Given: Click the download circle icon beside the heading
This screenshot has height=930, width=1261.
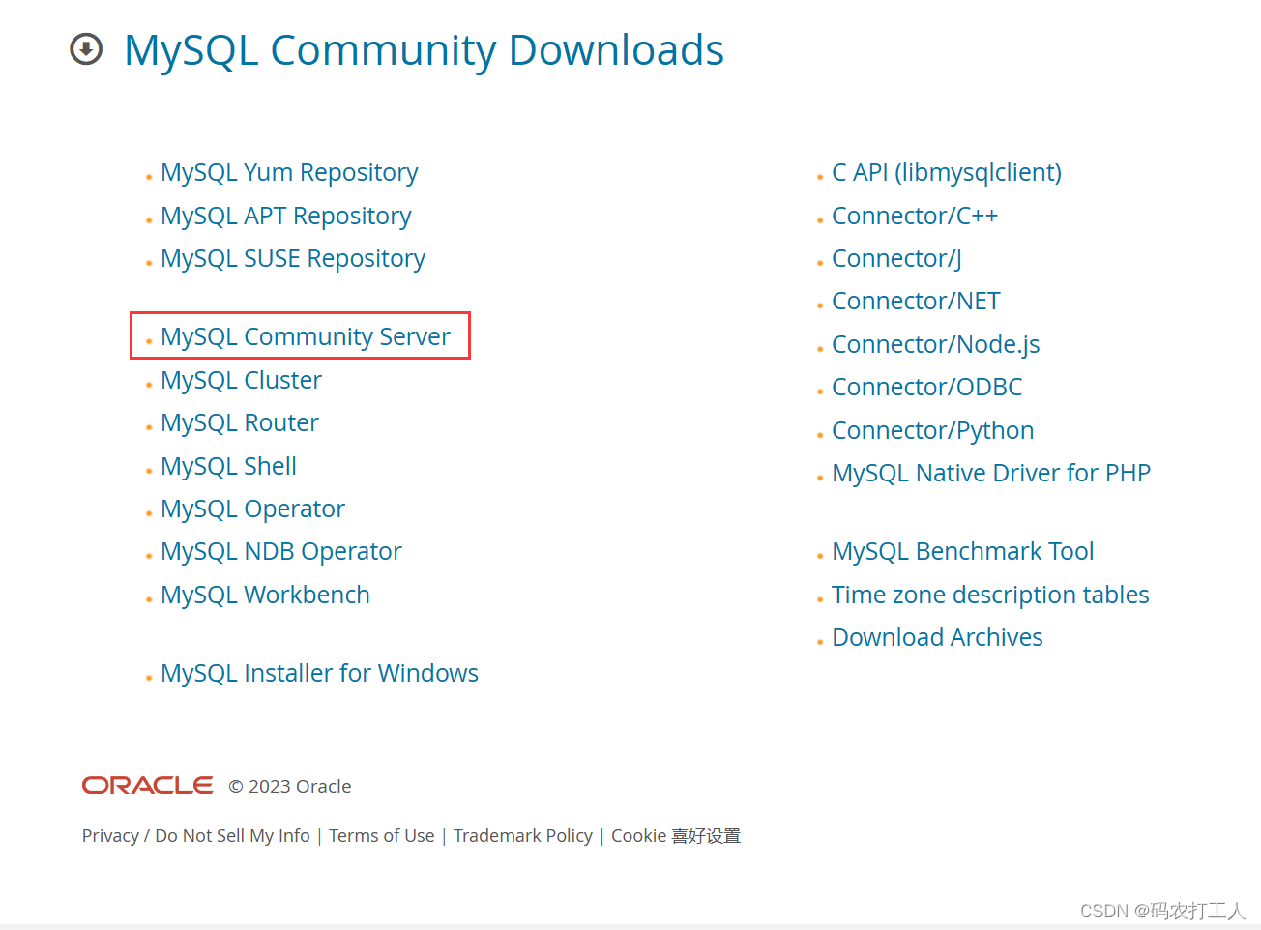Looking at the screenshot, I should (x=86, y=48).
